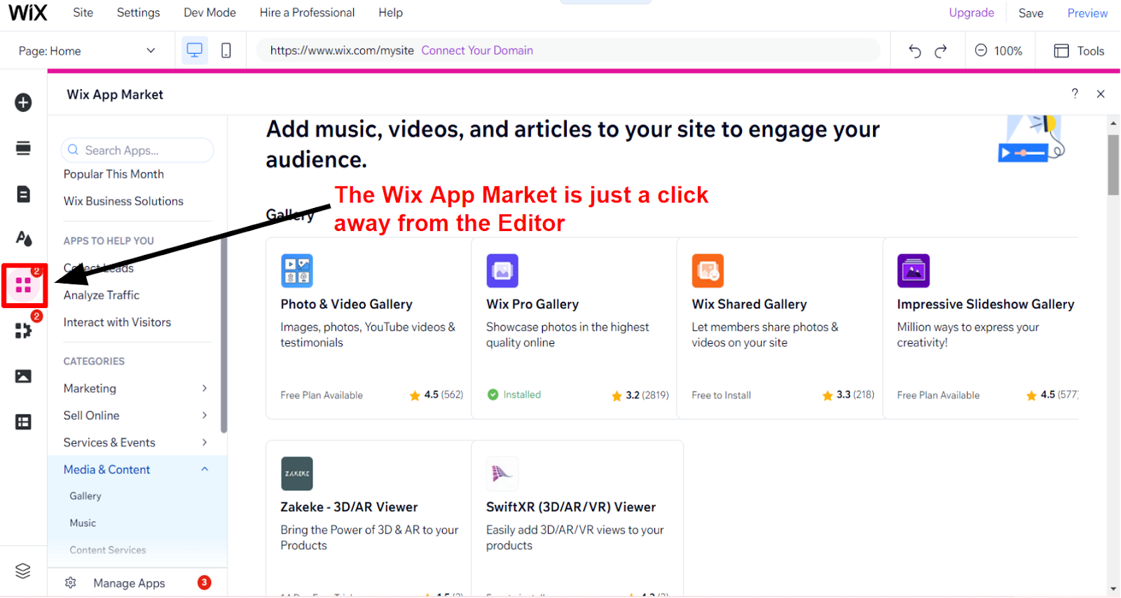This screenshot has height=598, width=1121.
Task: Click the Manage Apps gear icon
Action: tap(71, 583)
